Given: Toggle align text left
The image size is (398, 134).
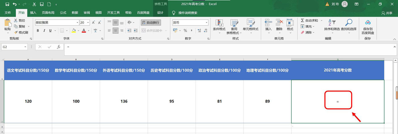Looking at the screenshot, I should 109,31.
